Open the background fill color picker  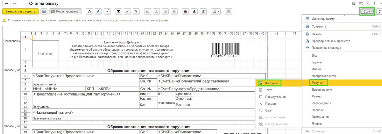pos(186,11)
